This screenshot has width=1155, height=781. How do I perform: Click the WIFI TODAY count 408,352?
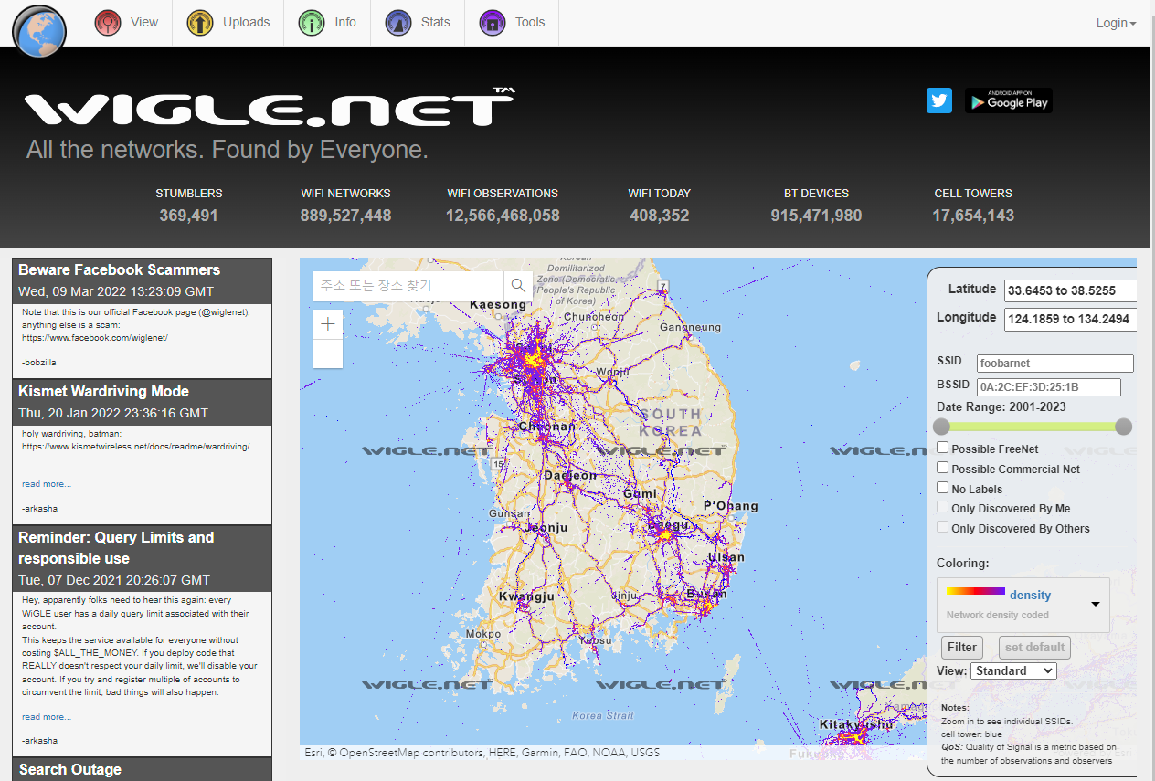[x=660, y=216]
